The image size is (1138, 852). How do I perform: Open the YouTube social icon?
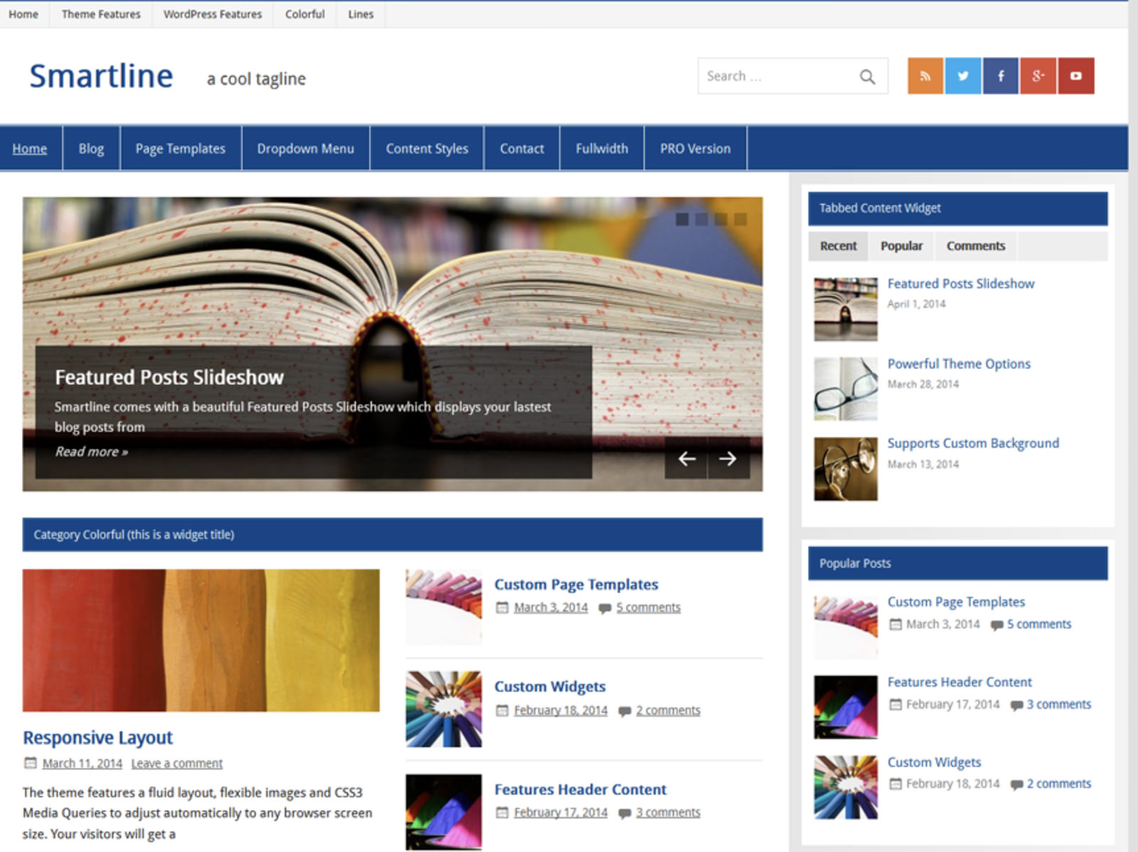(x=1076, y=76)
